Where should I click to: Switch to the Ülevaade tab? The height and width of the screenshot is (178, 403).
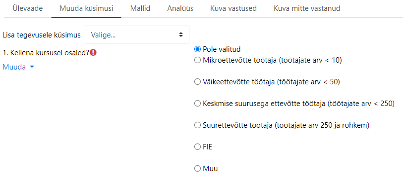click(28, 9)
